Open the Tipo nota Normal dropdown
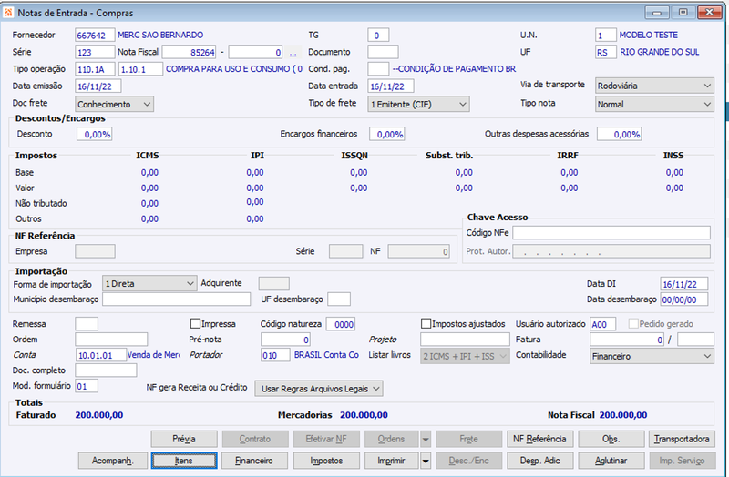 (x=654, y=104)
